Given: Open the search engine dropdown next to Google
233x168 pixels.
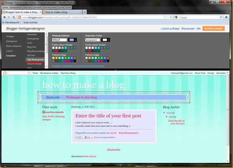Looking at the screenshot, I should 178,17.
